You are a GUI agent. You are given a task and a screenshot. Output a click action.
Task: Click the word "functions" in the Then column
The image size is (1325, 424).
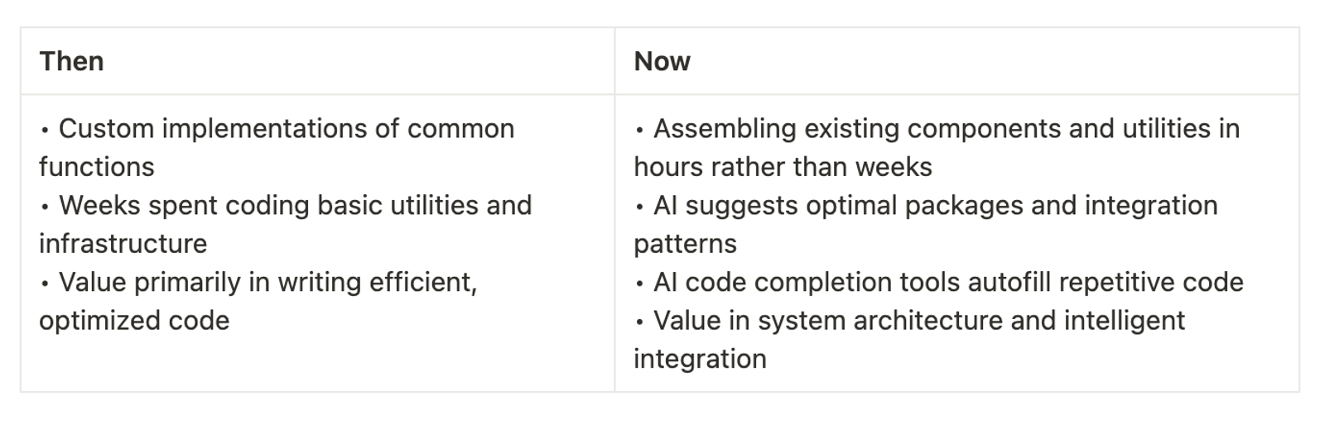tap(96, 167)
